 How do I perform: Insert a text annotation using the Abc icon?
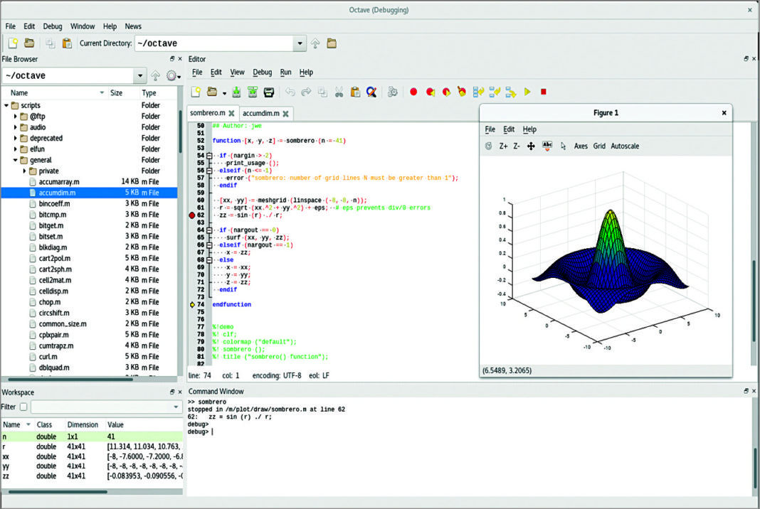(547, 146)
